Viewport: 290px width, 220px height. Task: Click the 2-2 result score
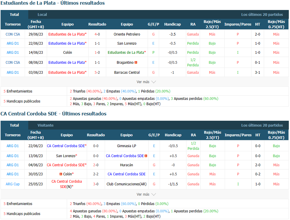[96, 174]
